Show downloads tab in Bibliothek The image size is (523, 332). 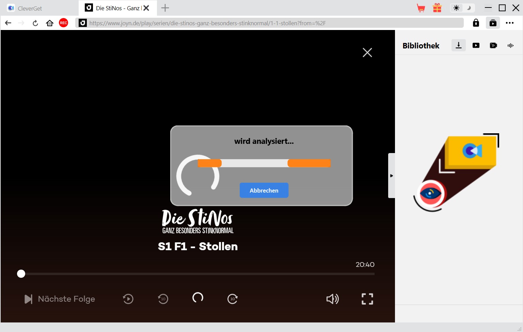[459, 45]
